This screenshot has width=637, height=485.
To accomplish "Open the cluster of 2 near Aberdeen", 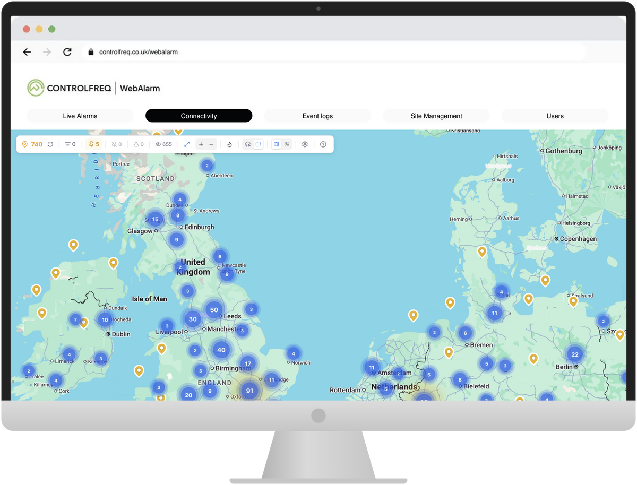I will pyautogui.click(x=207, y=166).
